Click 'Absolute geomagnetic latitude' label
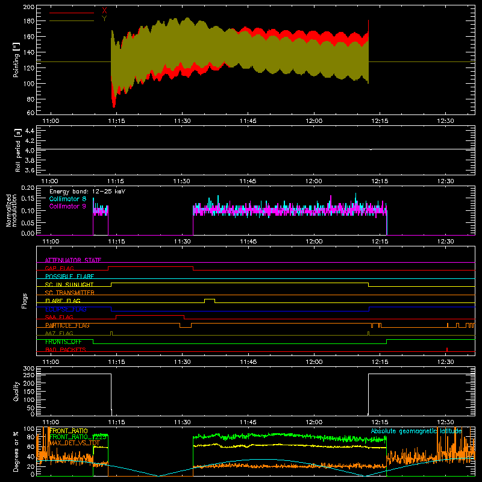The height and width of the screenshot is (482, 482). coord(416,431)
